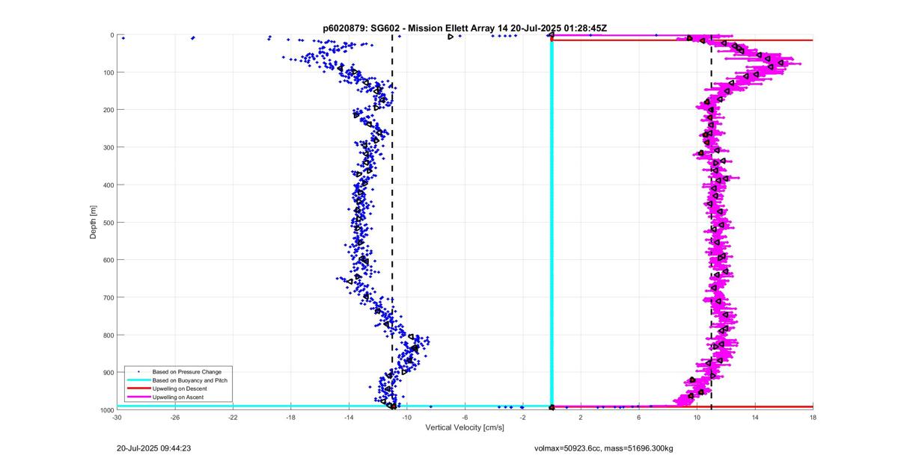Click the magenta line sample beside 'Upwelling on Ascent'
898x461 pixels.
138,397
